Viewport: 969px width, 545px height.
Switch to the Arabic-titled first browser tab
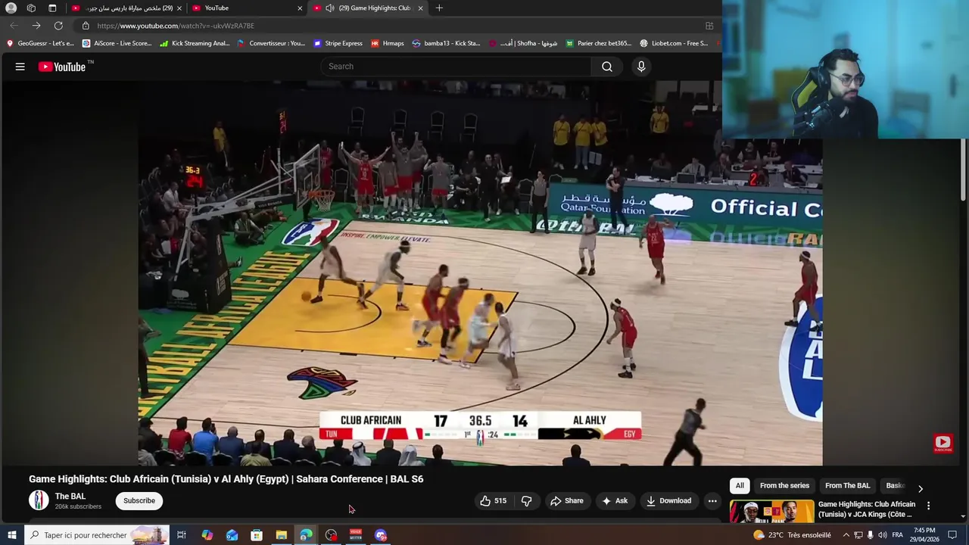tap(125, 8)
